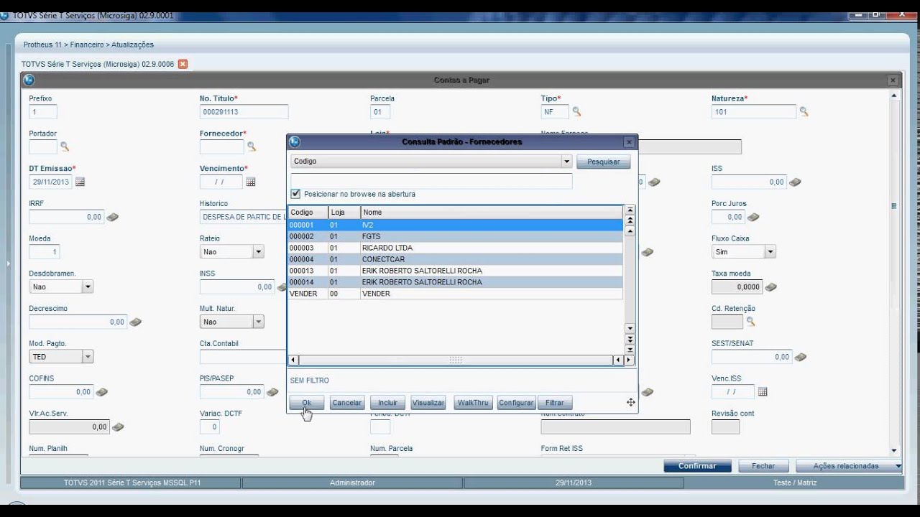Screen dimensions: 920x517
Task: Open calculator icon next to ISS field
Action: [794, 182]
